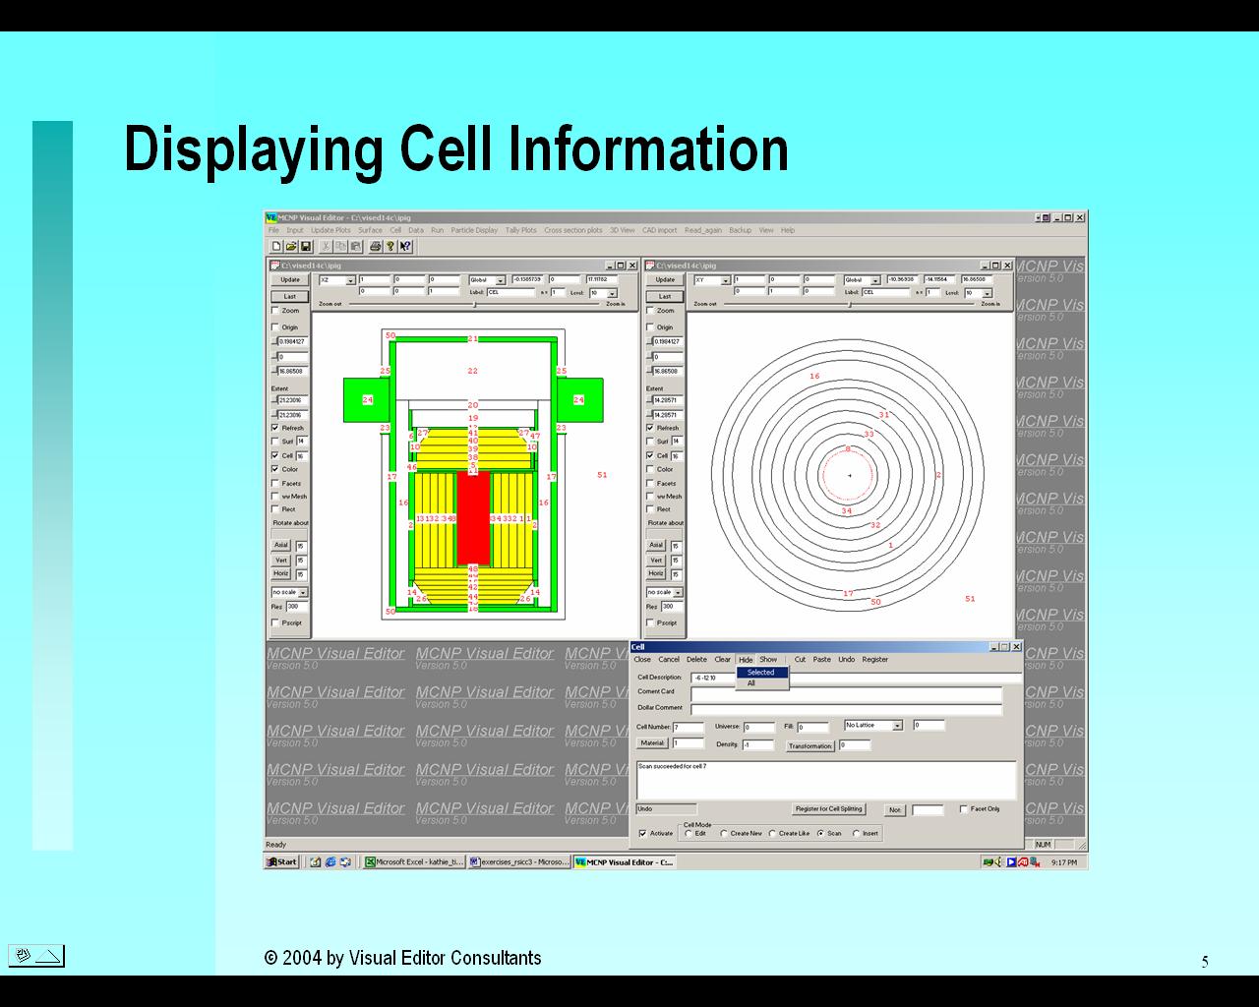
Task: Check Facet Only in Cell dialog
Action: (x=963, y=808)
